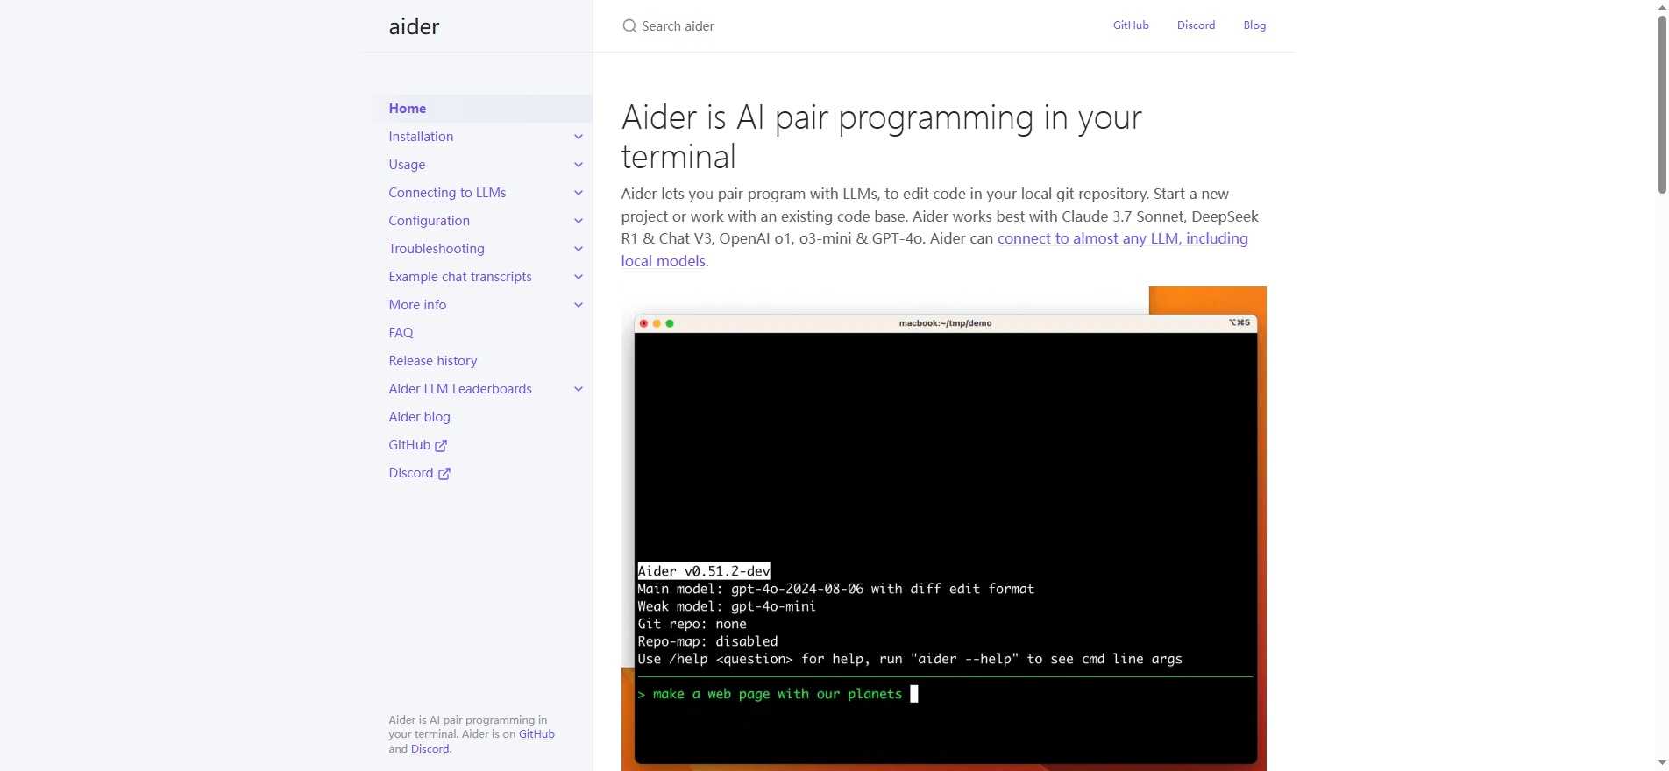
Task: Open the Installation sidebar page
Action: [421, 137]
